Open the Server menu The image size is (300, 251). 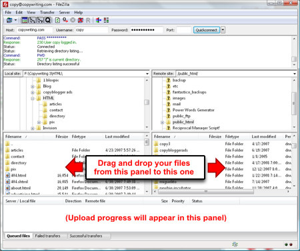(x=64, y=13)
